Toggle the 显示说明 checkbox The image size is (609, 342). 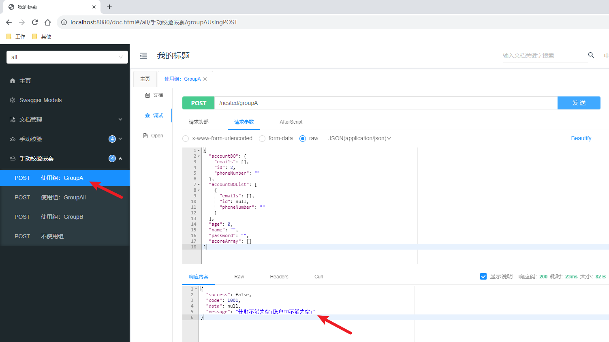pos(483,276)
